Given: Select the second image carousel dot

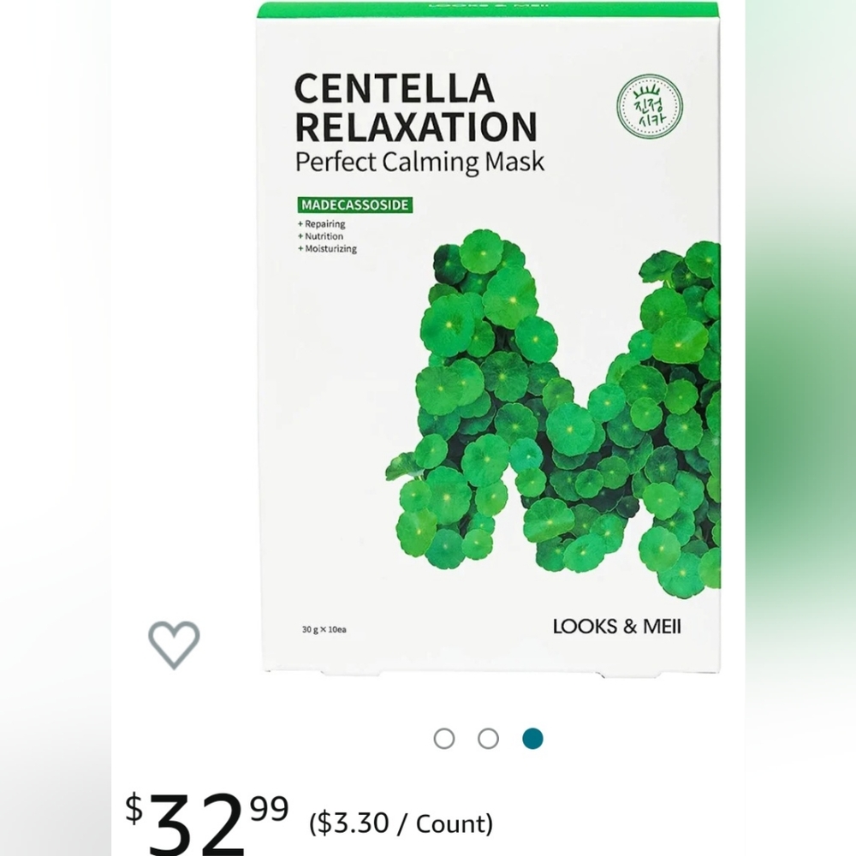Looking at the screenshot, I should click(x=489, y=737).
